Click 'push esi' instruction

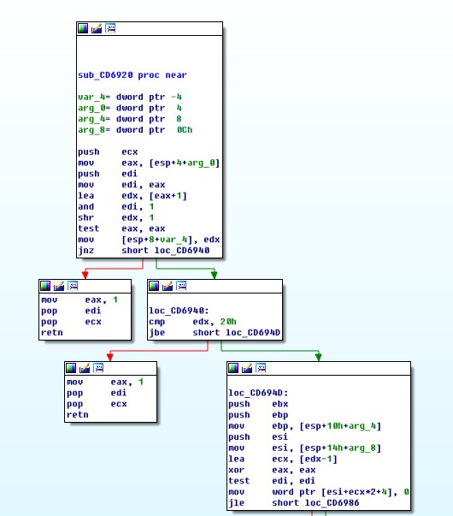coord(258,436)
